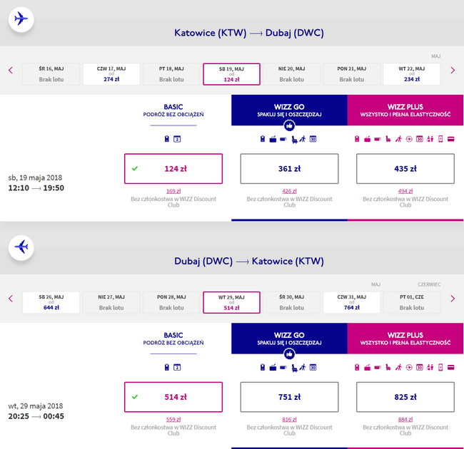Image resolution: width=464 pixels, height=449 pixels.
Task: Choose return date SB 26 MAJ 644 zł
Action: [51, 302]
